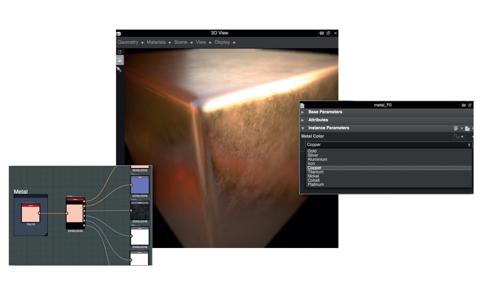Choose highlighted Copper in the dropdown list
480x300 pixels.
click(389, 168)
